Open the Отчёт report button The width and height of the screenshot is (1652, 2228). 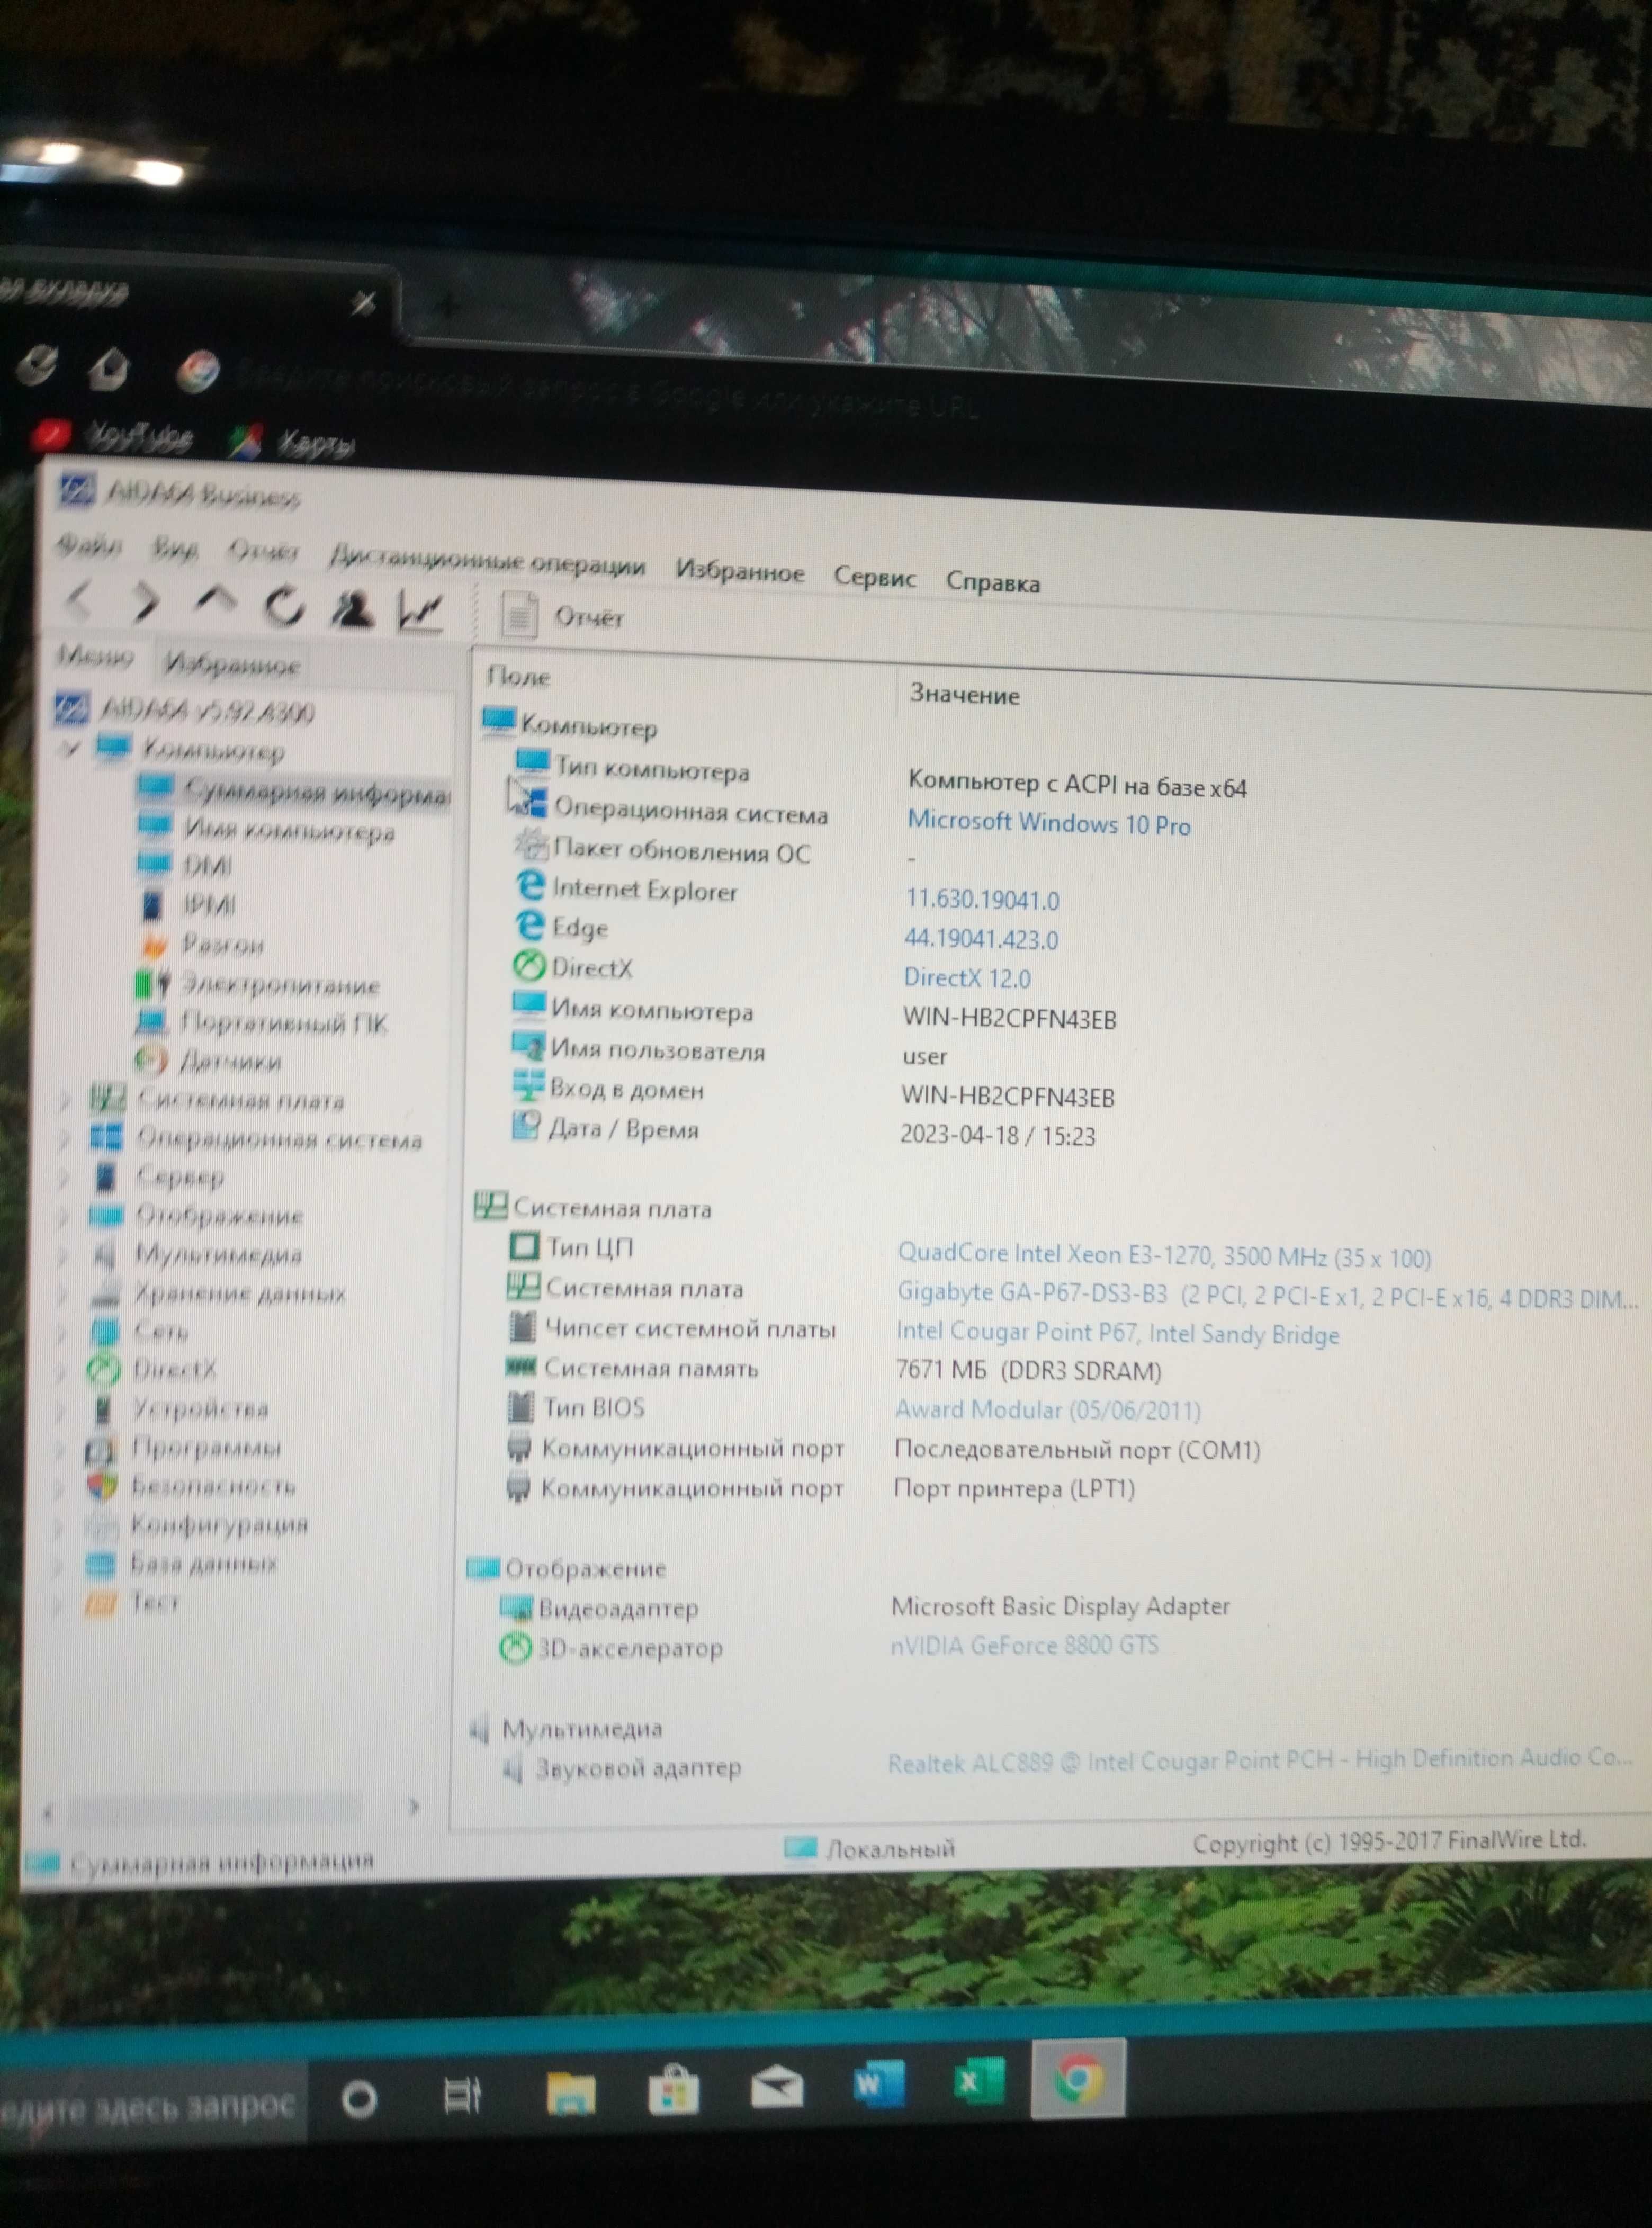tap(562, 616)
